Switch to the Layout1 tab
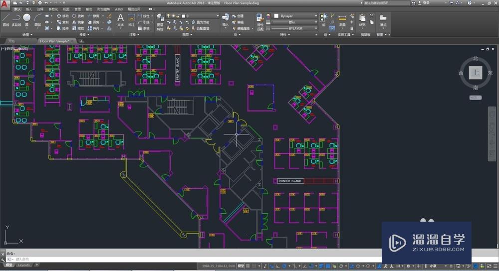Viewport: 499px width, 271px height. pyautogui.click(x=24, y=265)
